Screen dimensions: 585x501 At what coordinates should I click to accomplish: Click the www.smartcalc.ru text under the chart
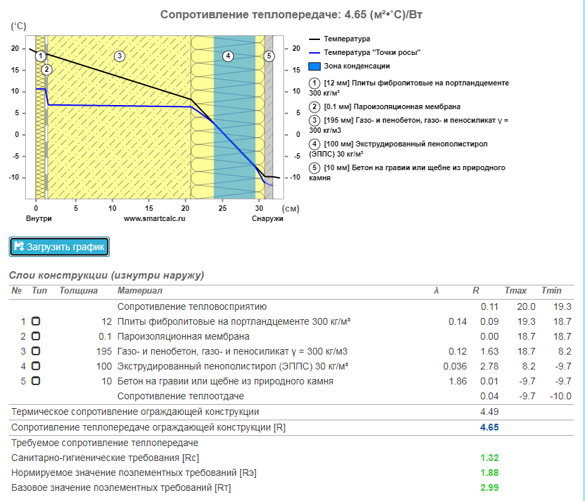(155, 218)
